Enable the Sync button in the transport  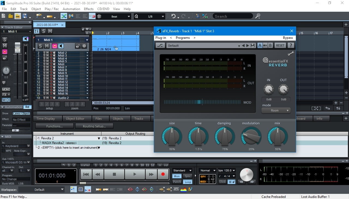(187, 176)
